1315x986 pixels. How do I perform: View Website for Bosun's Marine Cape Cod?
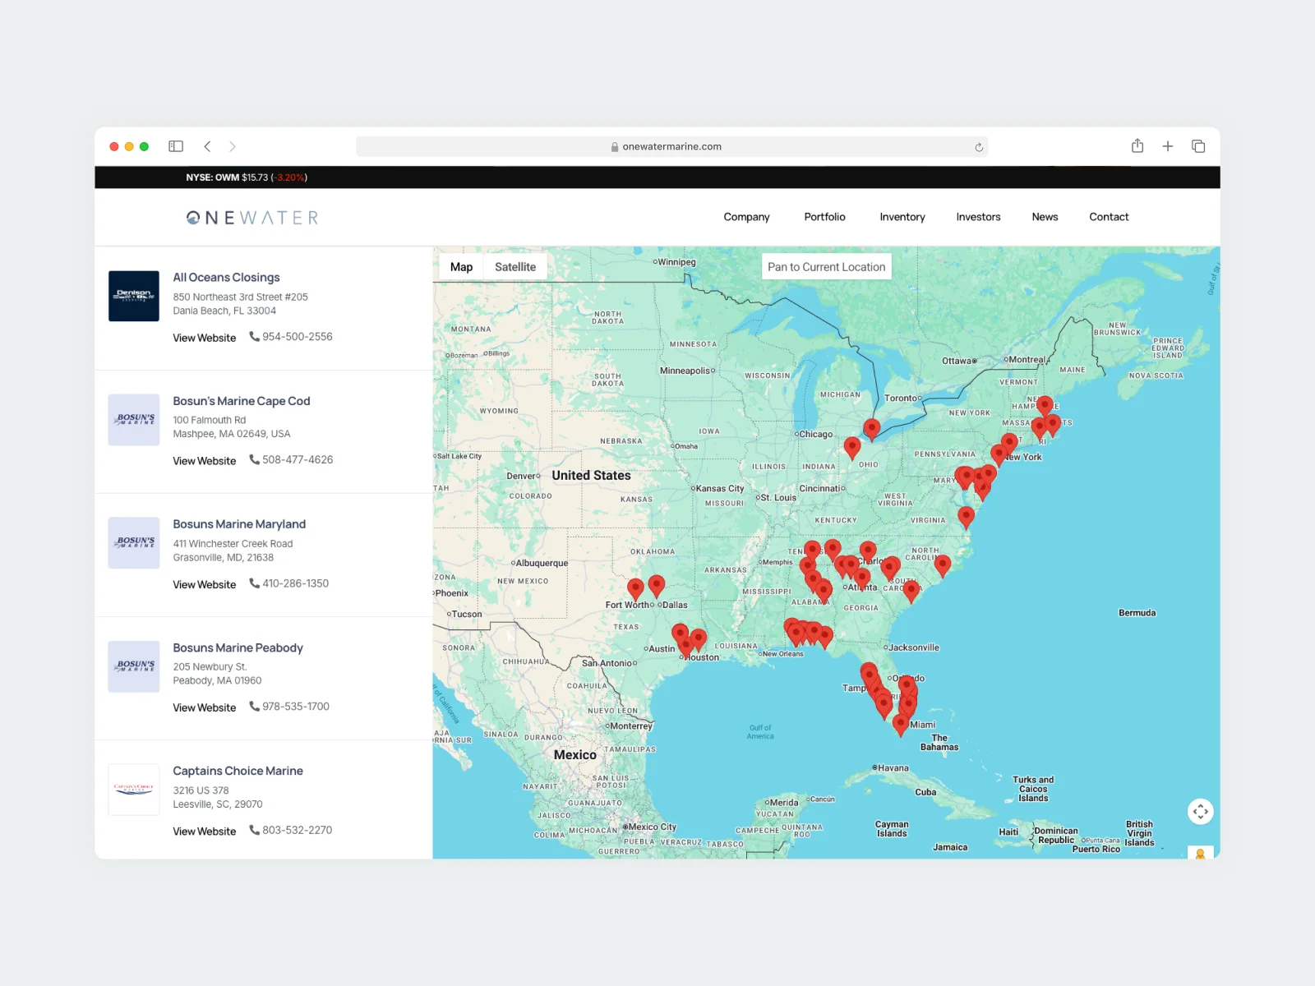tap(204, 461)
